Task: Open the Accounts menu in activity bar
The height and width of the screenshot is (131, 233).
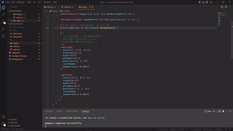Action: (3, 117)
